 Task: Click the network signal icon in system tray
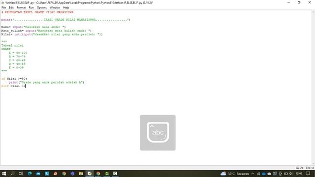(x=258, y=174)
